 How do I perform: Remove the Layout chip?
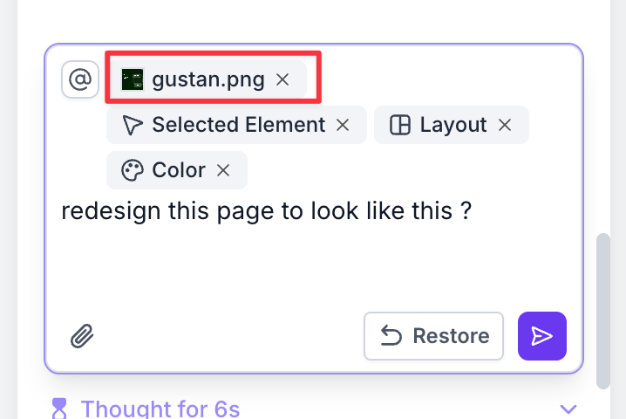[x=505, y=125]
